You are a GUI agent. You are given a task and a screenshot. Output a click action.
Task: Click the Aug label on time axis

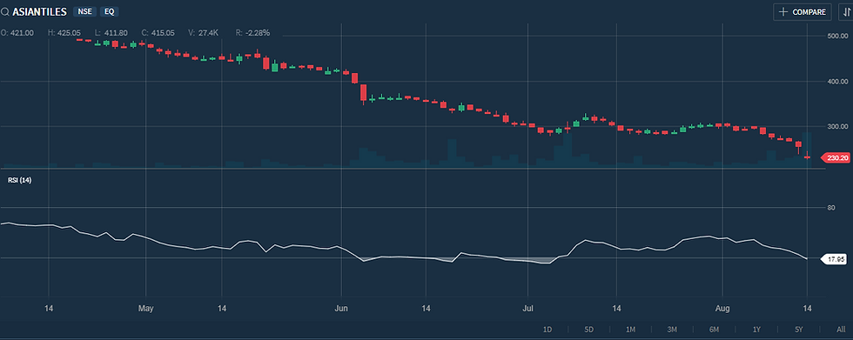(723, 309)
